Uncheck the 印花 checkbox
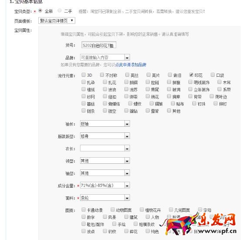 coord(191,75)
